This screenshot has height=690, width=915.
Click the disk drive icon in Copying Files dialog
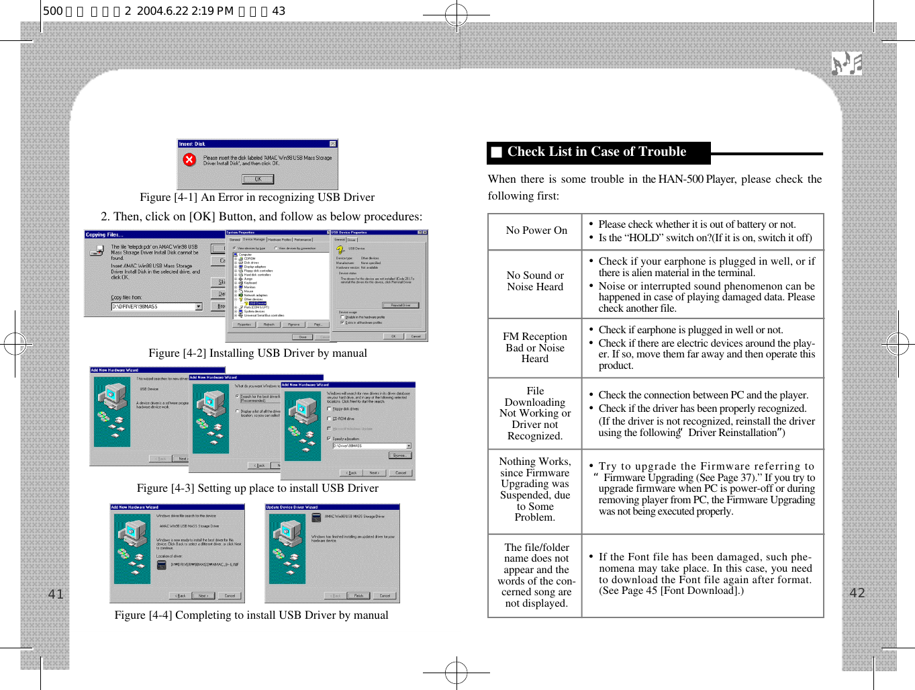coord(97,251)
